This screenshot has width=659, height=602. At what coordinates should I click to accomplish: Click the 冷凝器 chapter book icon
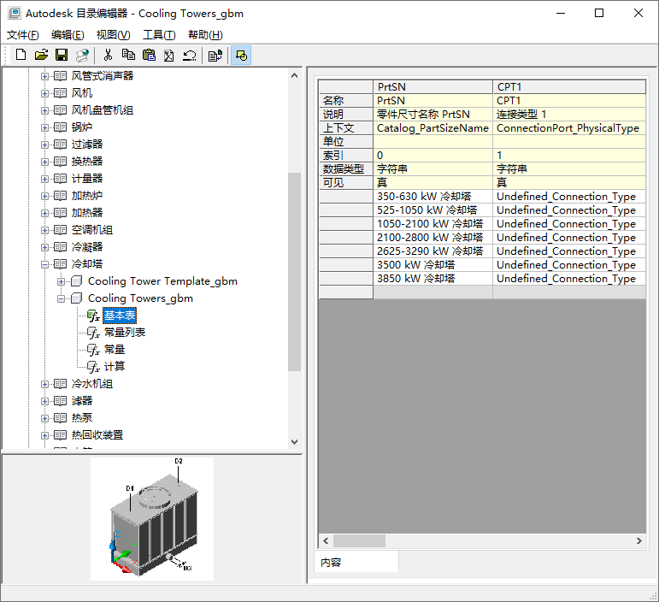(60, 247)
